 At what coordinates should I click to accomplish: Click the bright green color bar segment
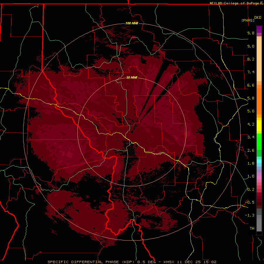(259, 142)
